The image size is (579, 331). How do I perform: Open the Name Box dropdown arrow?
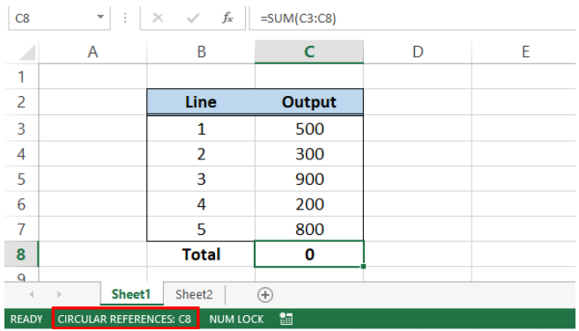100,17
